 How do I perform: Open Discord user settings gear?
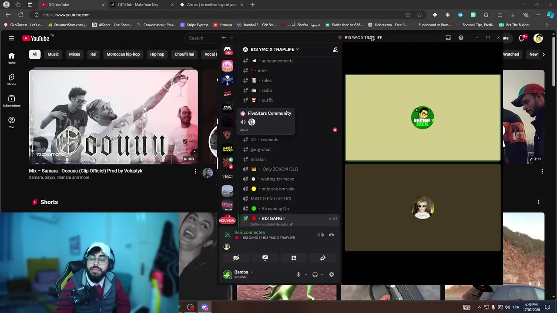332,274
